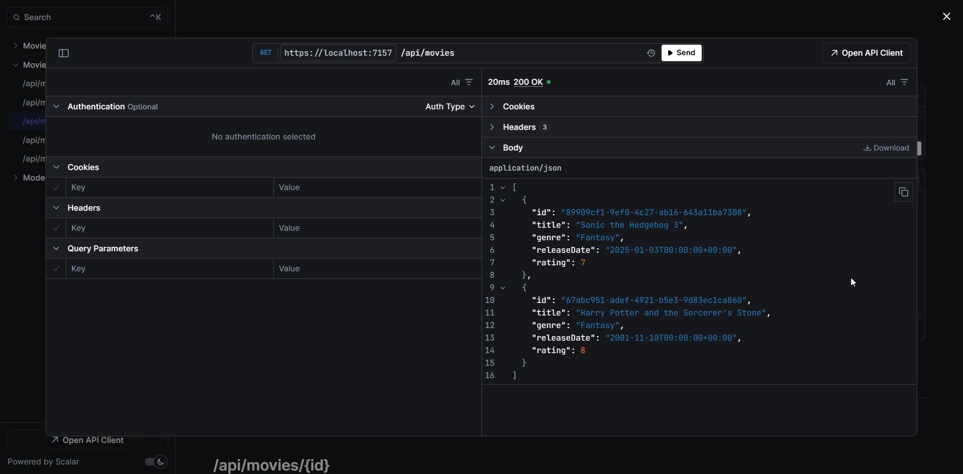Toggle the Headers row checkbox
Viewport: 963px width, 474px height.
[x=56, y=228]
